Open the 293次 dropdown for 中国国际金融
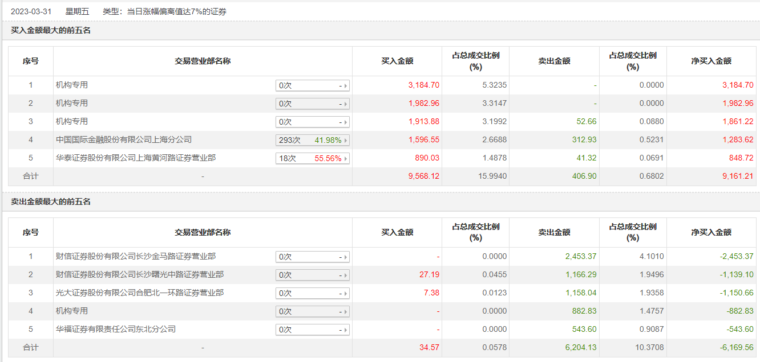 coord(312,140)
